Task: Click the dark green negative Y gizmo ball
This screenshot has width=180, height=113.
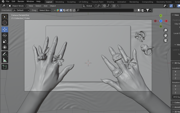Action: point(161,26)
